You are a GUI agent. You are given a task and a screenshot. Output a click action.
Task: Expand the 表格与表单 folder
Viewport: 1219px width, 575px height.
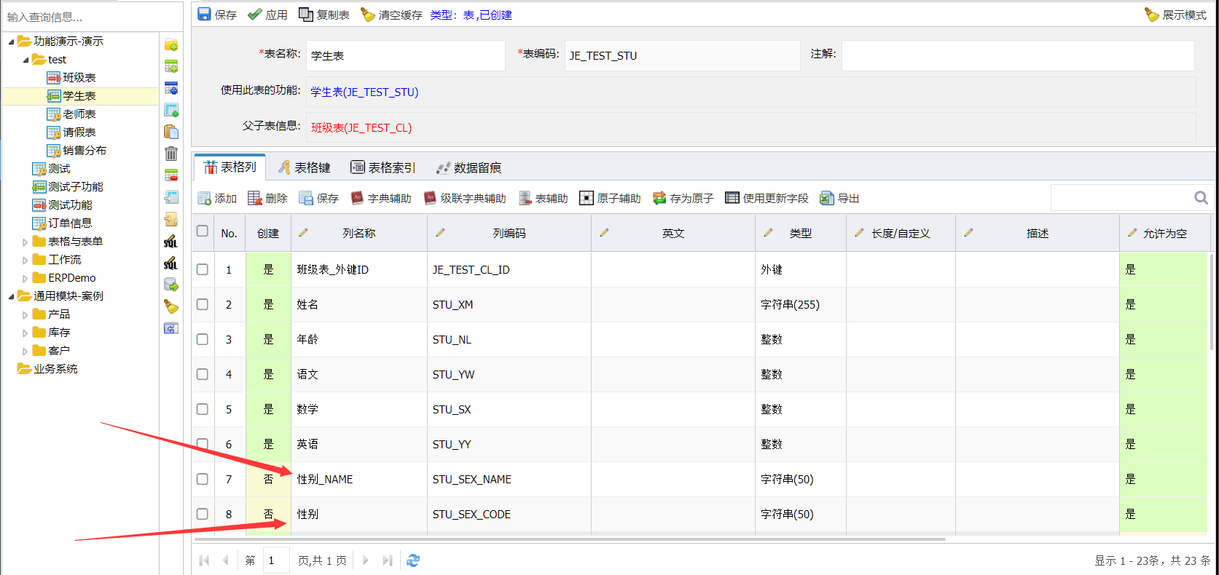(x=26, y=242)
